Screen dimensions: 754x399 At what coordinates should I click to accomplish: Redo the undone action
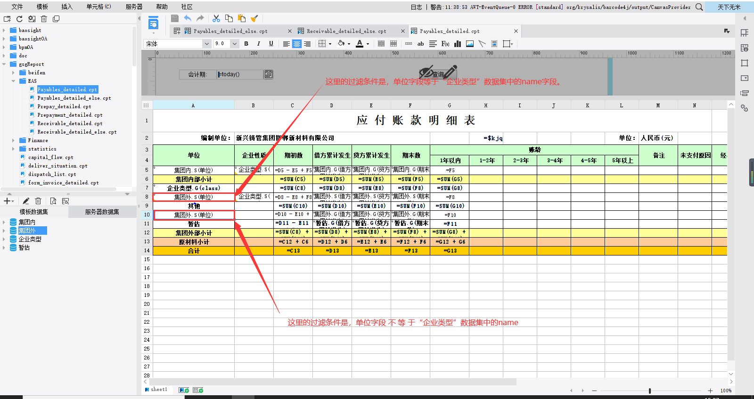tap(200, 18)
